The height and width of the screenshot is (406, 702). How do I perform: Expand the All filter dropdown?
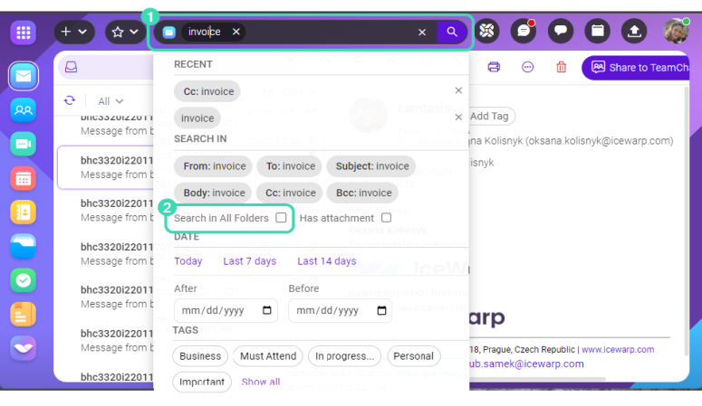point(111,101)
